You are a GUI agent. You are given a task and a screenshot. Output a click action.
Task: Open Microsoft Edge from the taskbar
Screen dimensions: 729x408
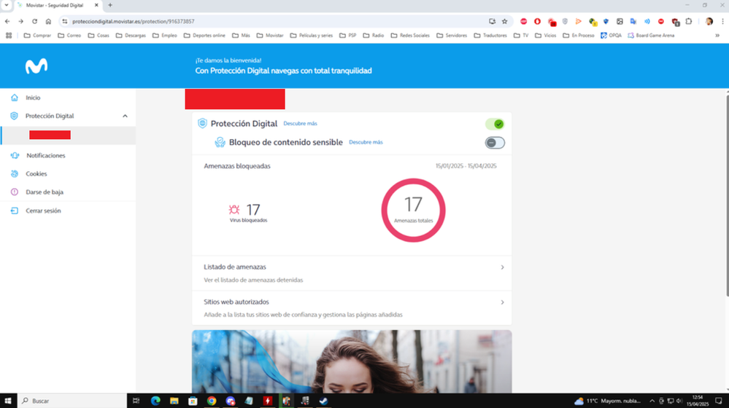click(155, 401)
